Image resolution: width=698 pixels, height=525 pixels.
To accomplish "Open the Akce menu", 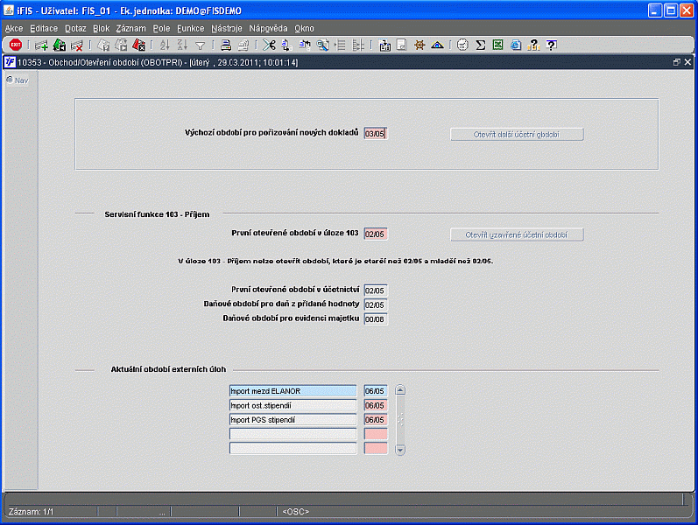I will (14, 29).
